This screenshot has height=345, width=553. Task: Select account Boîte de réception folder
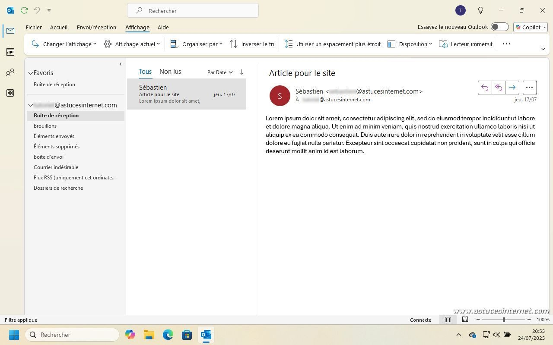75,116
